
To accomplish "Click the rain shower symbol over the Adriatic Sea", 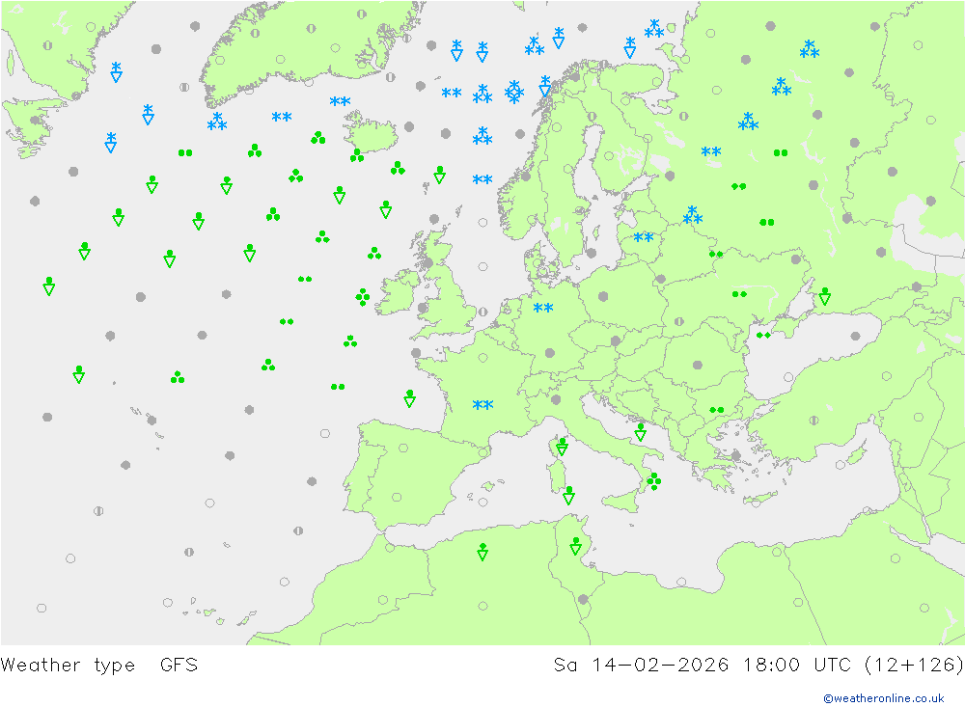I will point(640,432).
